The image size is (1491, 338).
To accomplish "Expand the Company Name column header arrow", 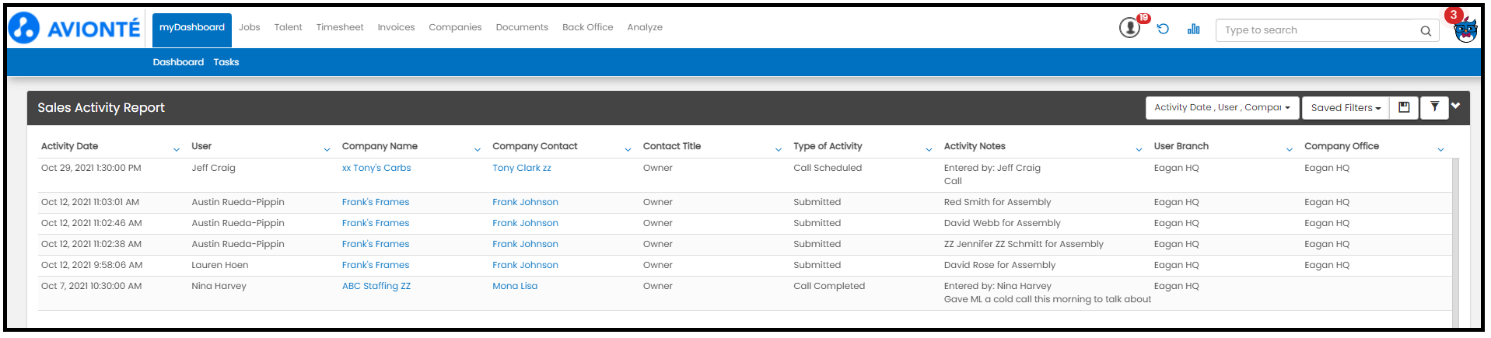I will coord(477,149).
